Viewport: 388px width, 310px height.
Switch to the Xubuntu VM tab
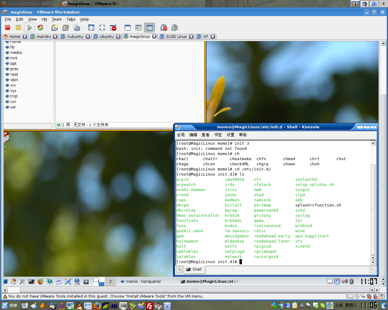point(75,36)
